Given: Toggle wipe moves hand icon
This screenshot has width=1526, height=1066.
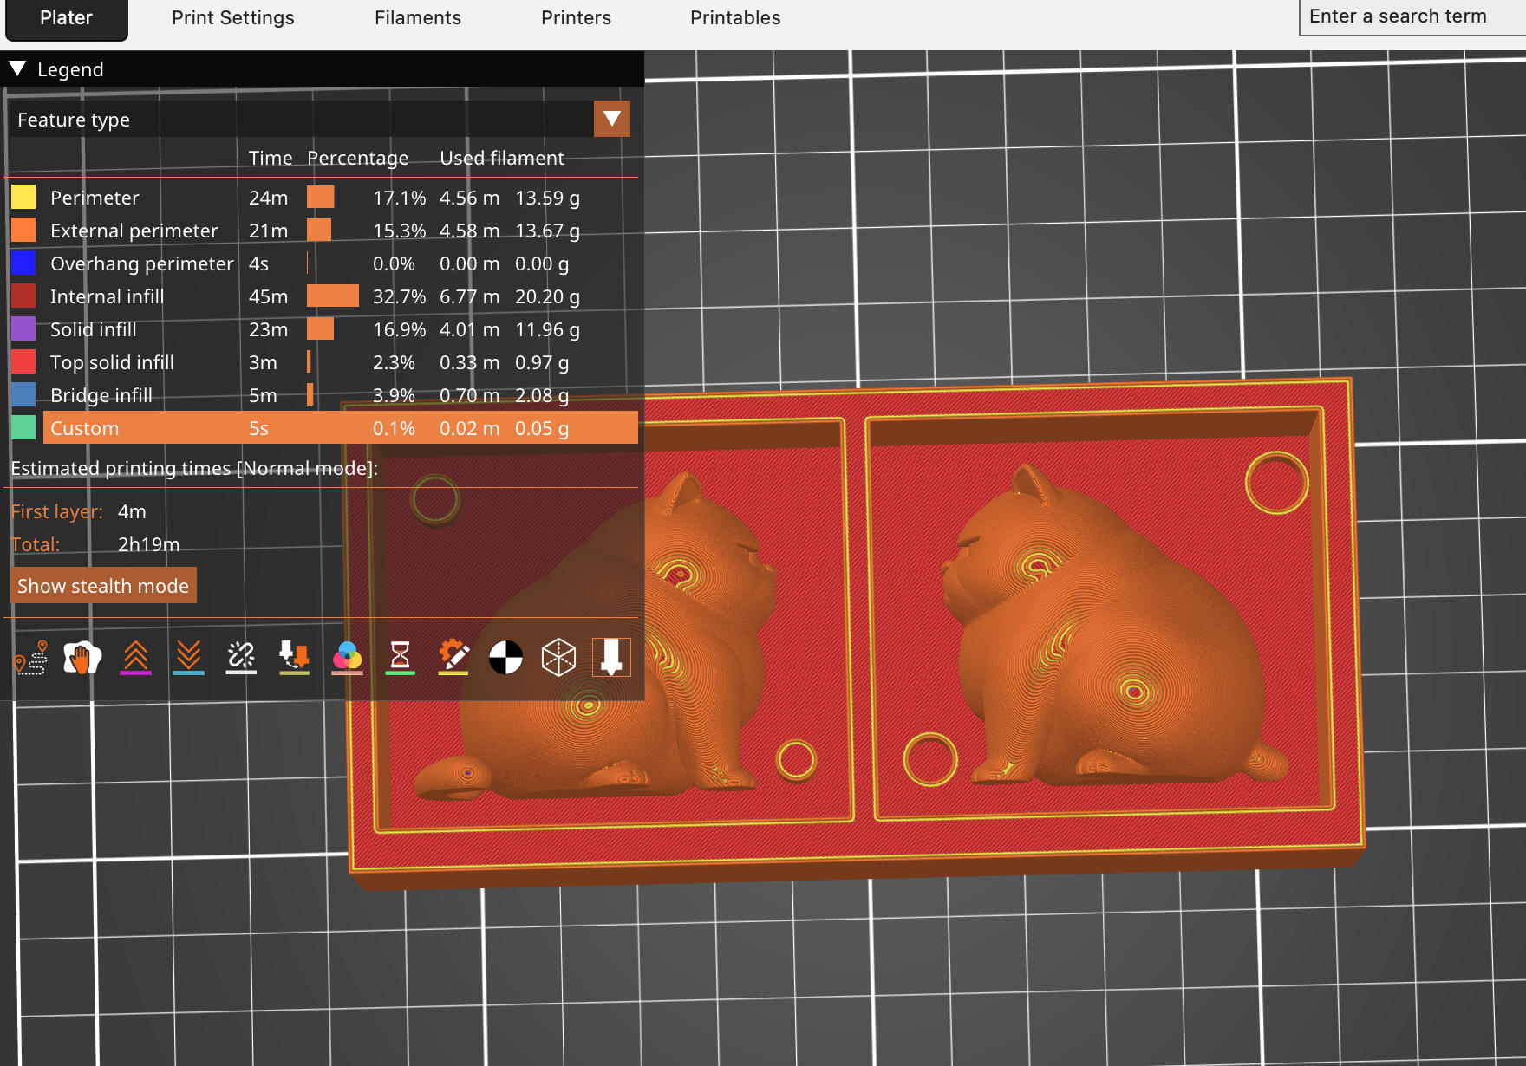Looking at the screenshot, I should click(82, 658).
